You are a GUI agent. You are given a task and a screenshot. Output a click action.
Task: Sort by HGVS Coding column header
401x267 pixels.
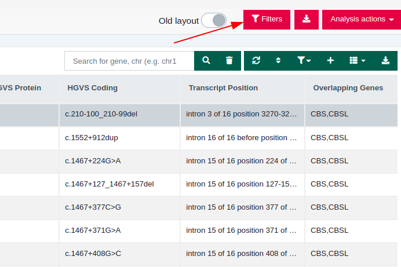[x=93, y=88]
